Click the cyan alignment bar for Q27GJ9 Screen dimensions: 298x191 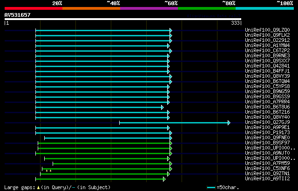point(175,123)
